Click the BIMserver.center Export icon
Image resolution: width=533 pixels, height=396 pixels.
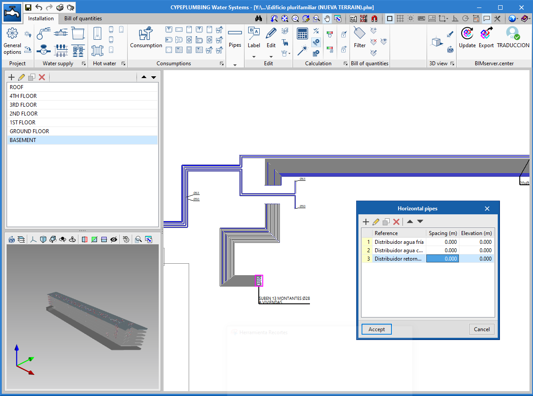pyautogui.click(x=486, y=37)
